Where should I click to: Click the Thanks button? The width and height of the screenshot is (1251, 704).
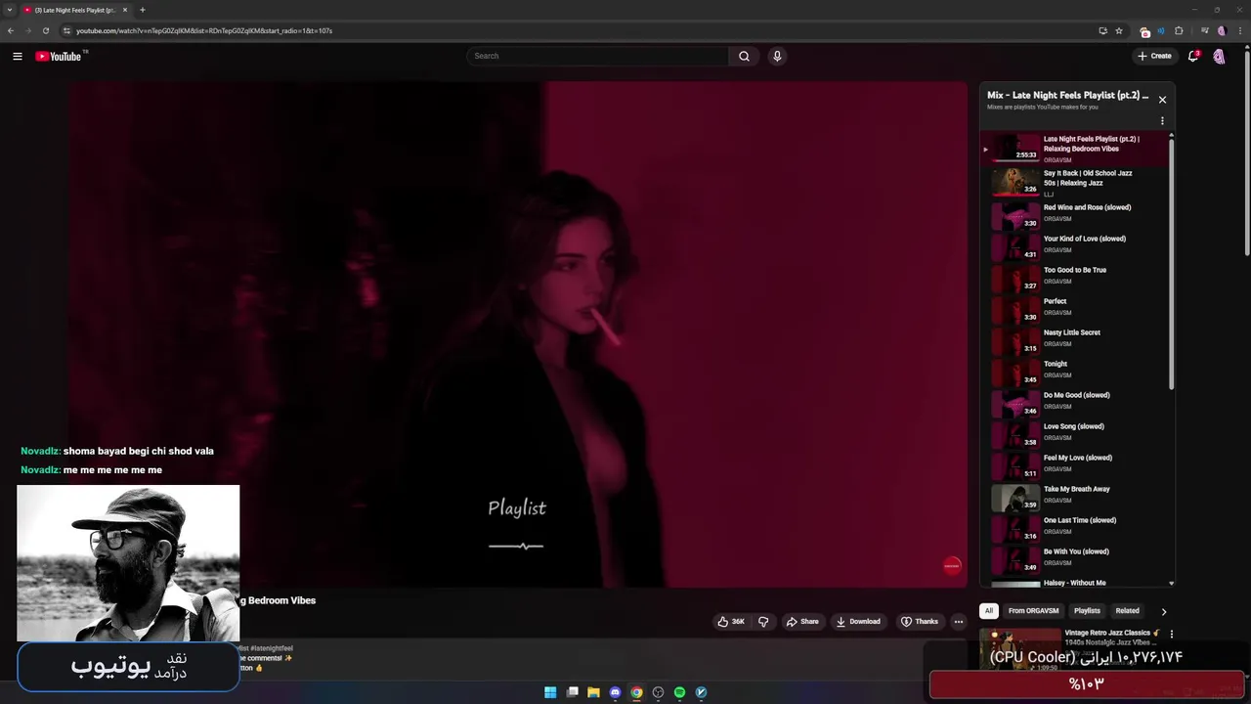pos(919,621)
